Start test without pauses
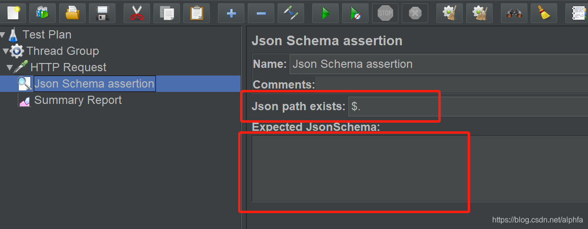This screenshot has height=229, width=588. click(x=355, y=13)
